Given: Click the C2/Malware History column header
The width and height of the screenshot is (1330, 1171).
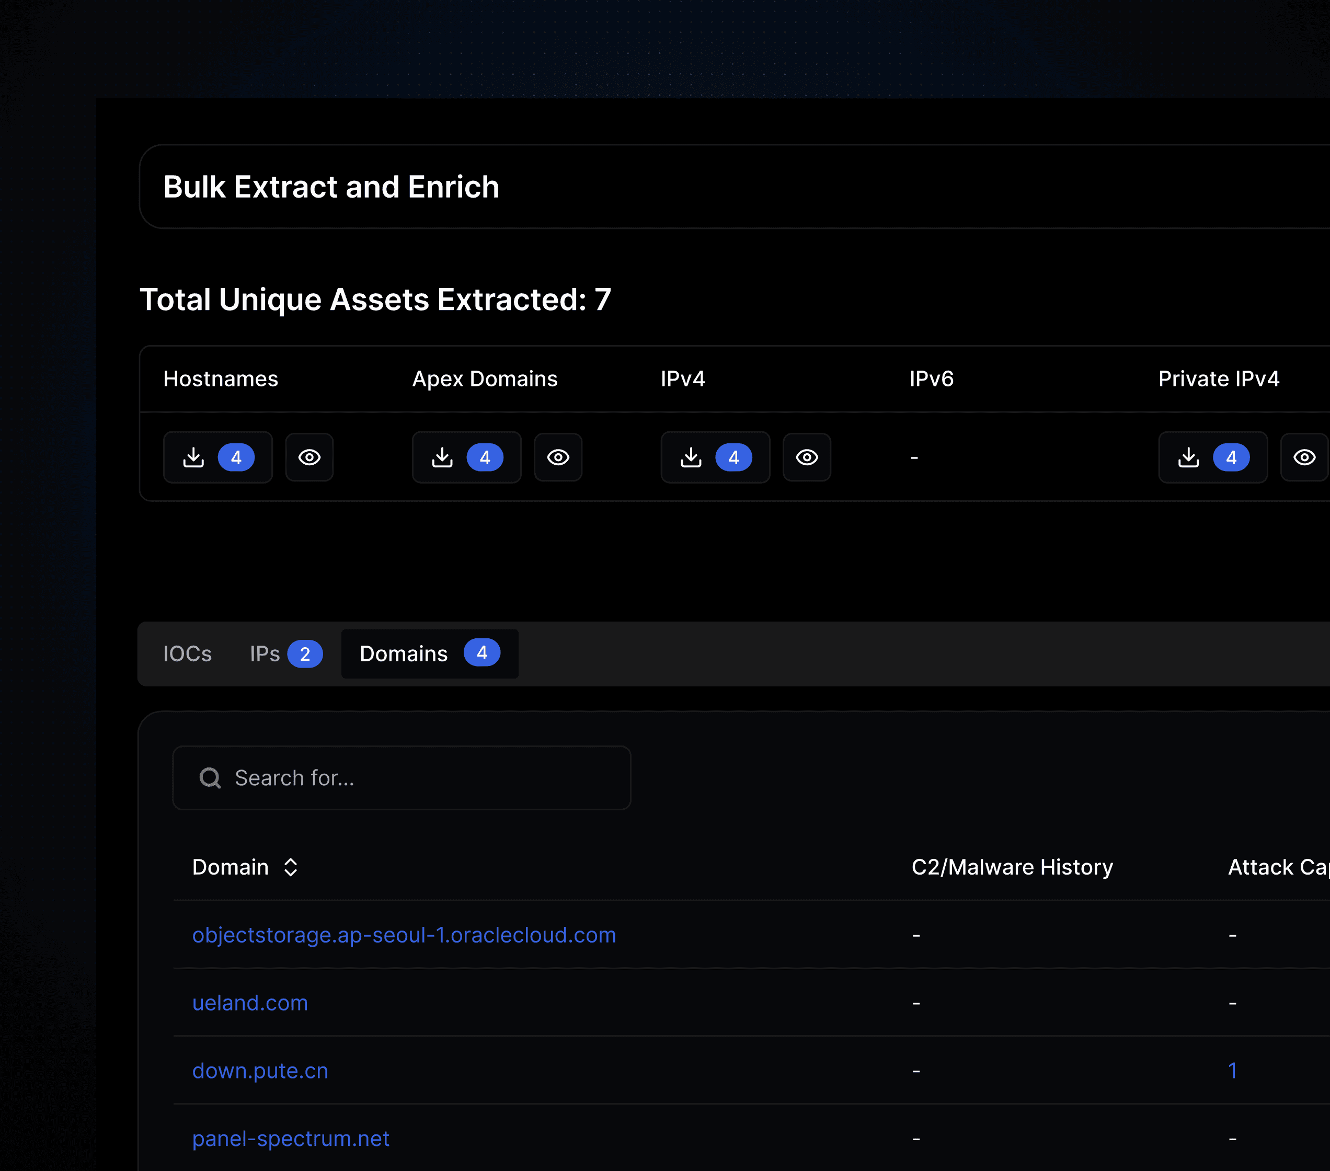Looking at the screenshot, I should coord(1012,867).
